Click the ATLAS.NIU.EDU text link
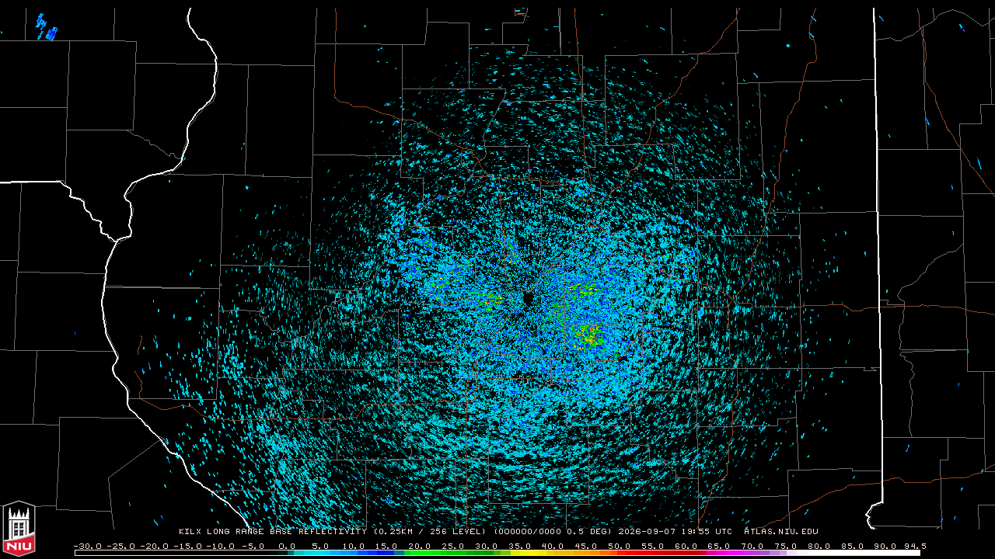 point(781,532)
